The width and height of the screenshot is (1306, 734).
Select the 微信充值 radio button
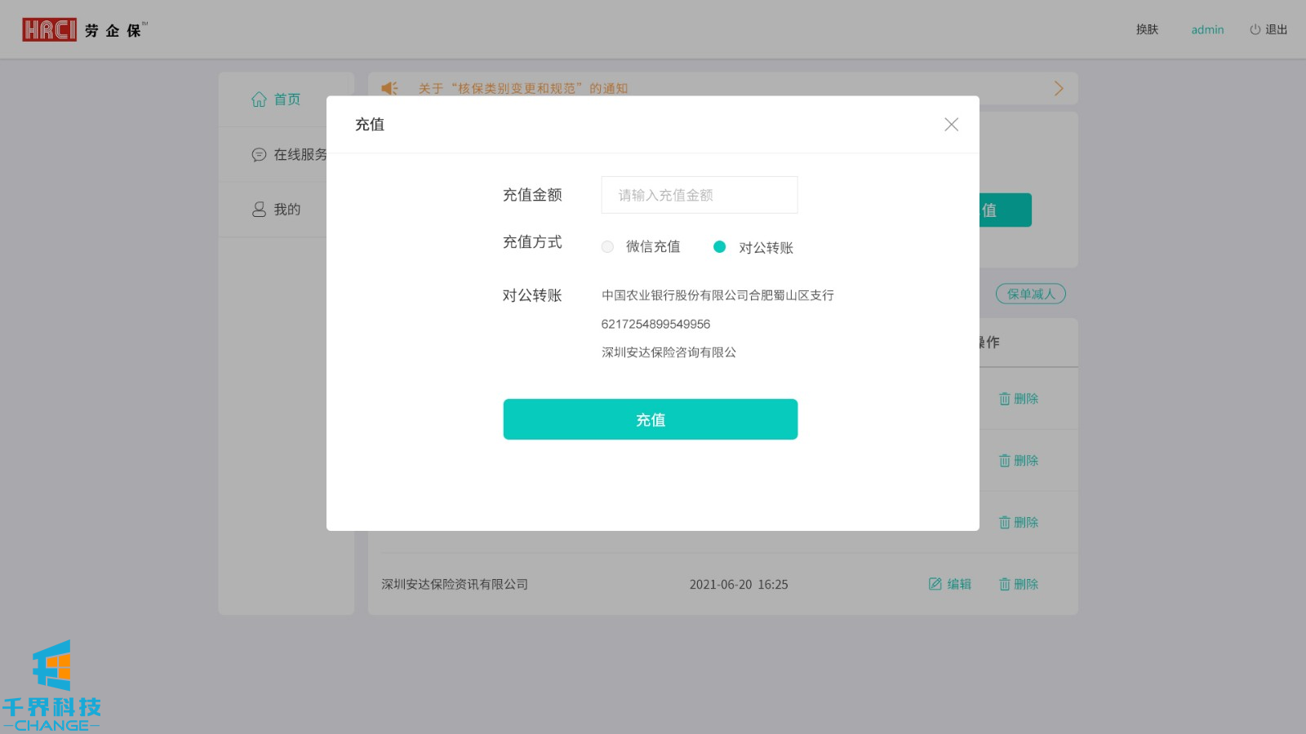(607, 247)
